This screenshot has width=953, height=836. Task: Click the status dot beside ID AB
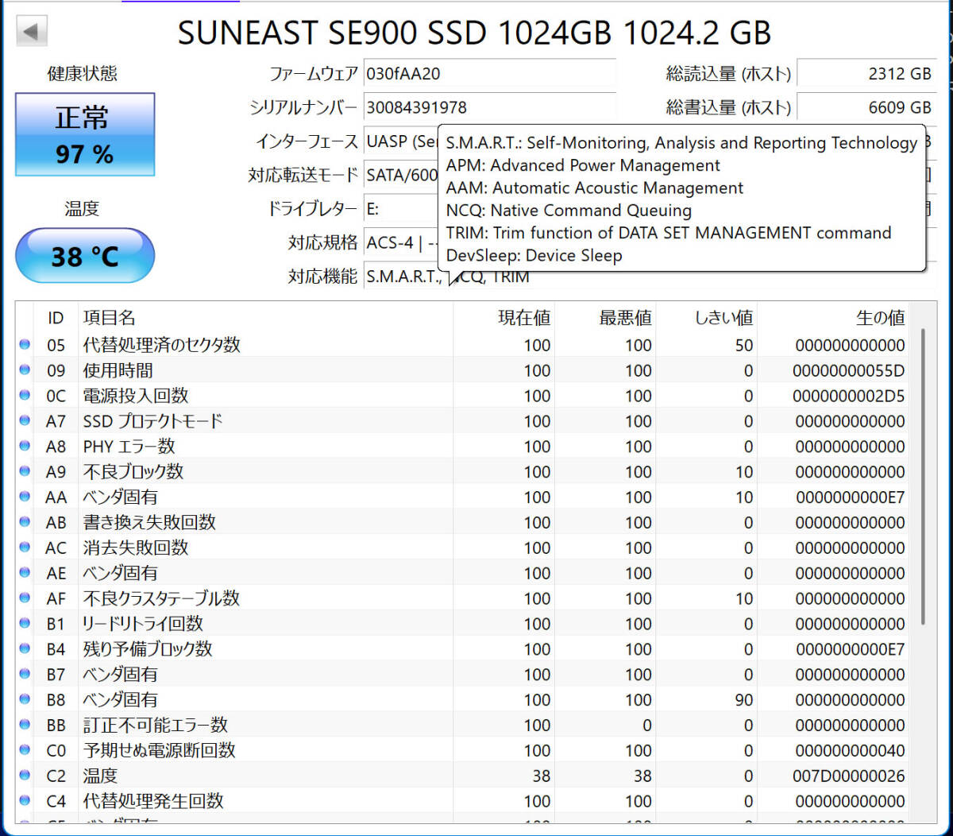(x=25, y=522)
